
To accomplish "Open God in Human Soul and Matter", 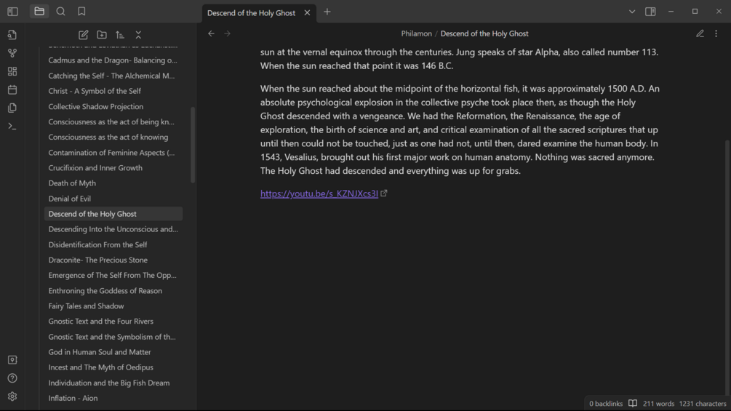I will click(113, 352).
